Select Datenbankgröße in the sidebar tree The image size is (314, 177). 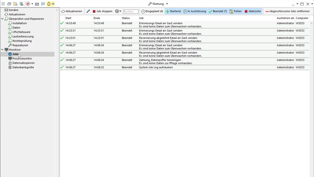23,67
